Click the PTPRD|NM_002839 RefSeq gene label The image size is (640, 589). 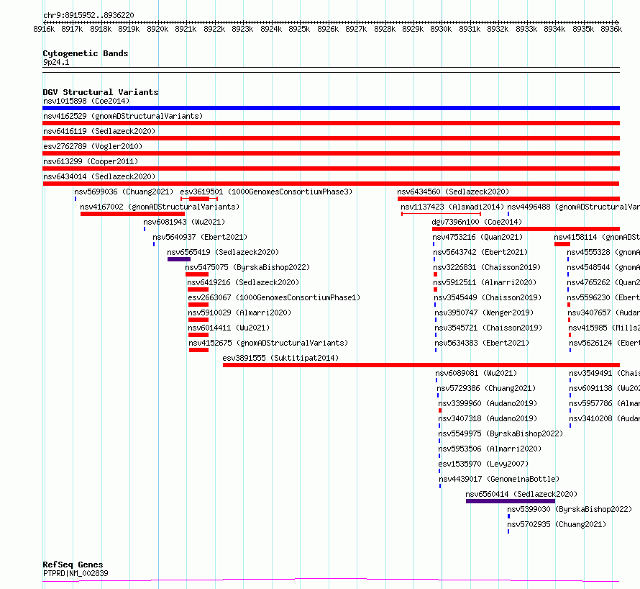[76, 573]
